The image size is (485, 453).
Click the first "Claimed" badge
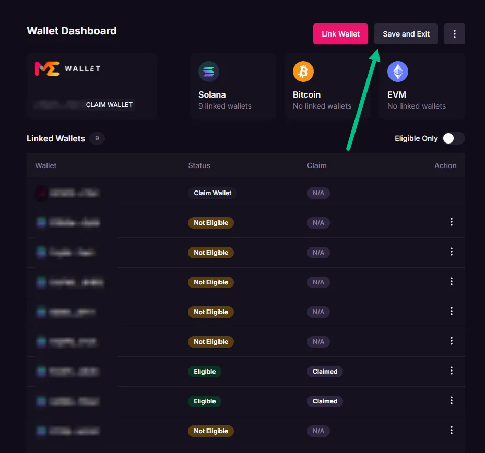click(x=325, y=372)
